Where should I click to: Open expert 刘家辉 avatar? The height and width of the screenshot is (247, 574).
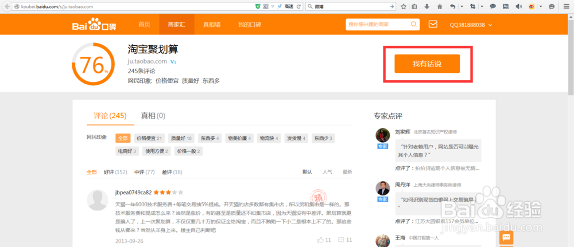382,135
